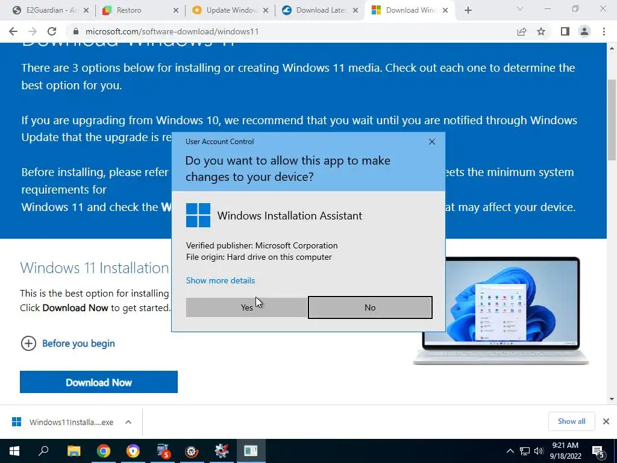Viewport: 617px width, 463px height.
Task: Show hidden system tray icons
Action: 510,451
